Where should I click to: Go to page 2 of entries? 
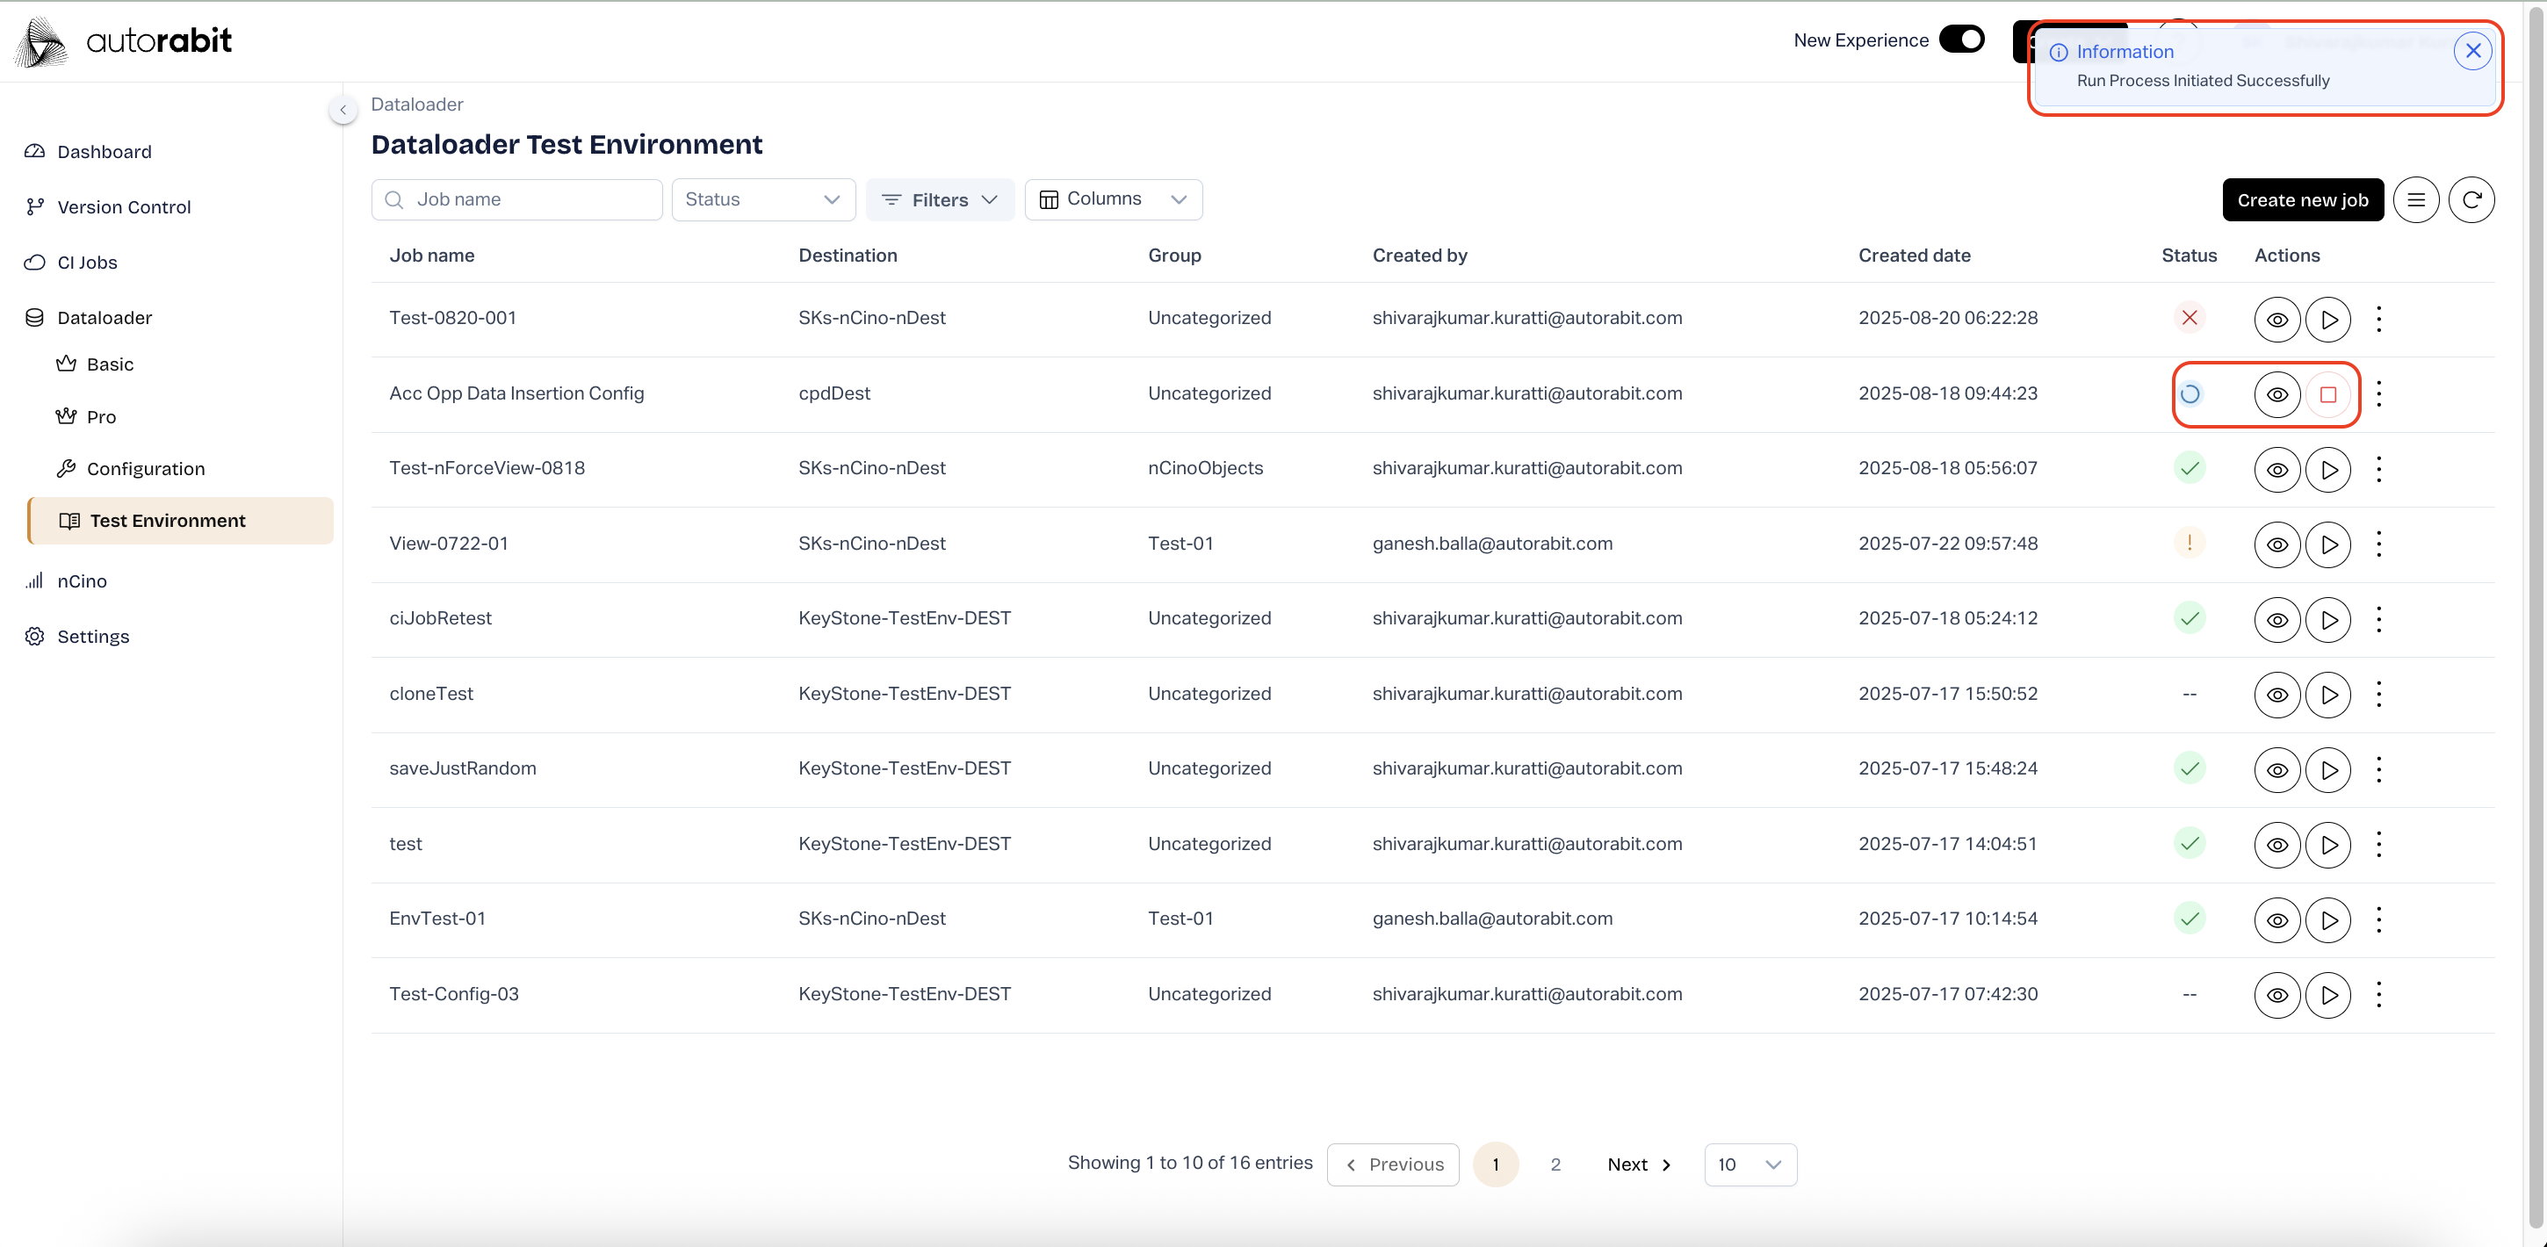[x=1555, y=1164]
